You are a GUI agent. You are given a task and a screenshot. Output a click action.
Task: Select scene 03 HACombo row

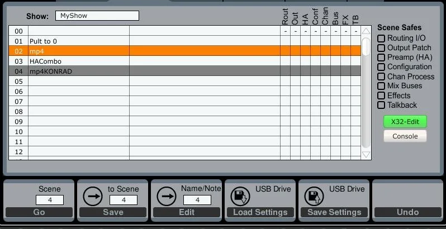(x=185, y=61)
